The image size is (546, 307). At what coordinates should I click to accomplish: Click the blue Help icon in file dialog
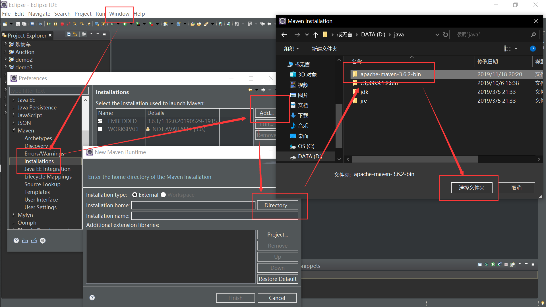(x=533, y=49)
